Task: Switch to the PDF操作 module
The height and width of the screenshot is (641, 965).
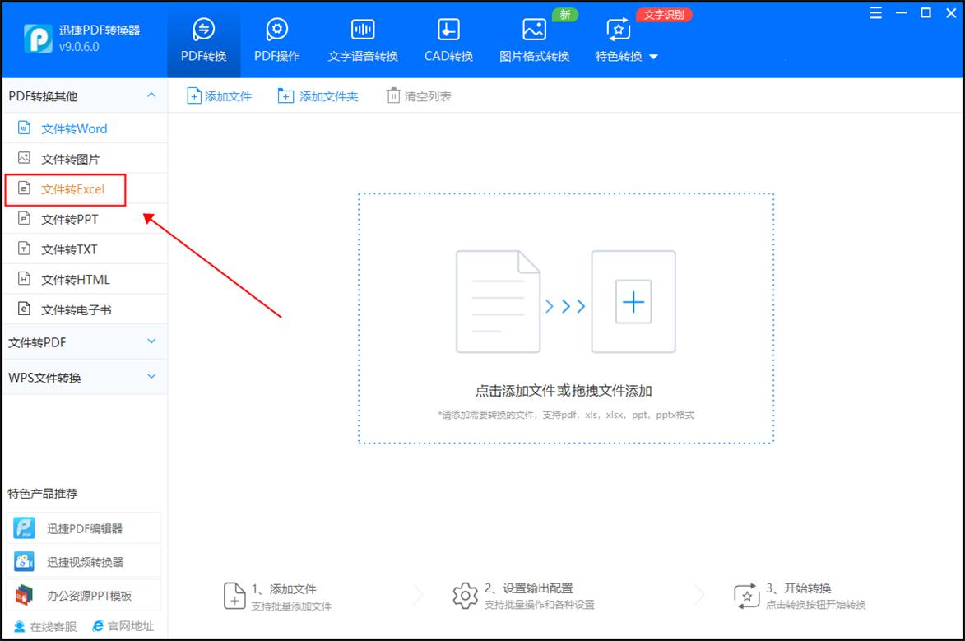Action: tap(276, 37)
